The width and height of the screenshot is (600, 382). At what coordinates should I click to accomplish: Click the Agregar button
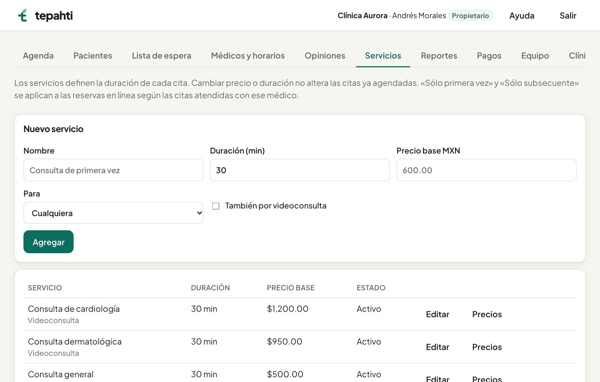click(x=48, y=242)
